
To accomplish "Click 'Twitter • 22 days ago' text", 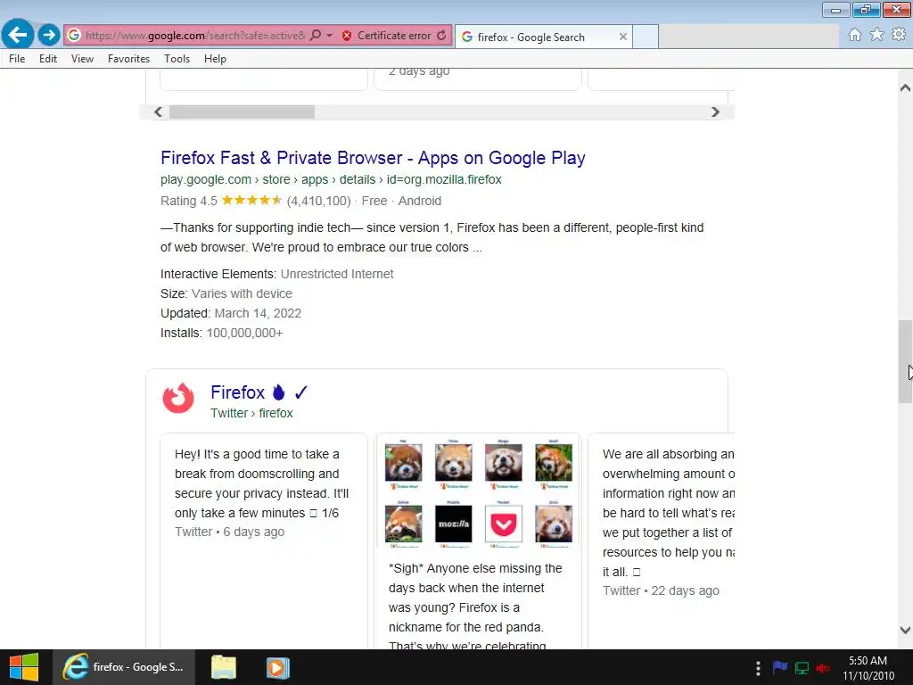I will tap(661, 590).
